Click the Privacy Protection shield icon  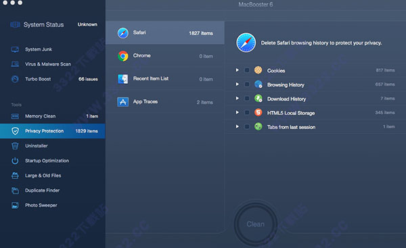15,131
